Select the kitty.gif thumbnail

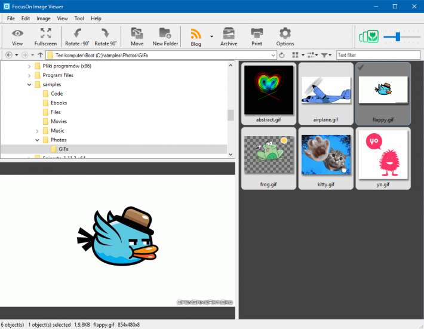(x=326, y=158)
